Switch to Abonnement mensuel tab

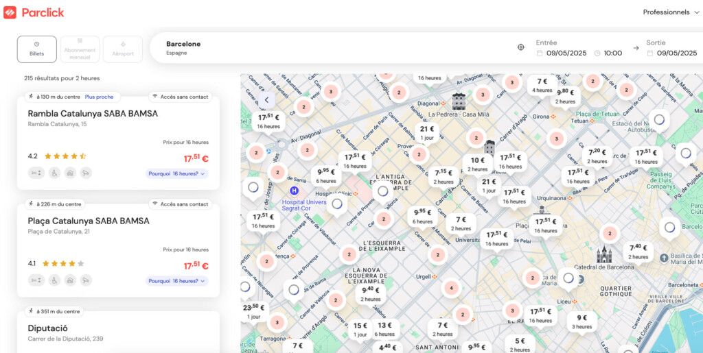click(x=80, y=49)
